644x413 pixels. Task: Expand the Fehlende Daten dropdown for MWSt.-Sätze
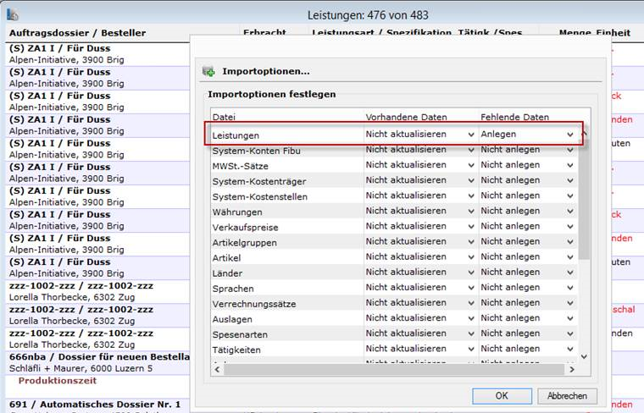[570, 166]
